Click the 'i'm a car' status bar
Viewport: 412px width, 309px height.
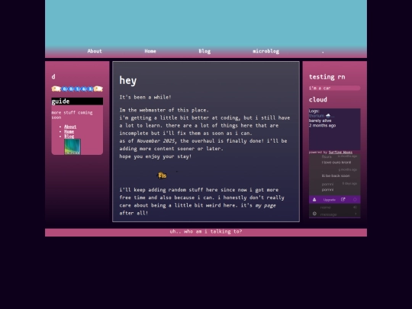334,88
